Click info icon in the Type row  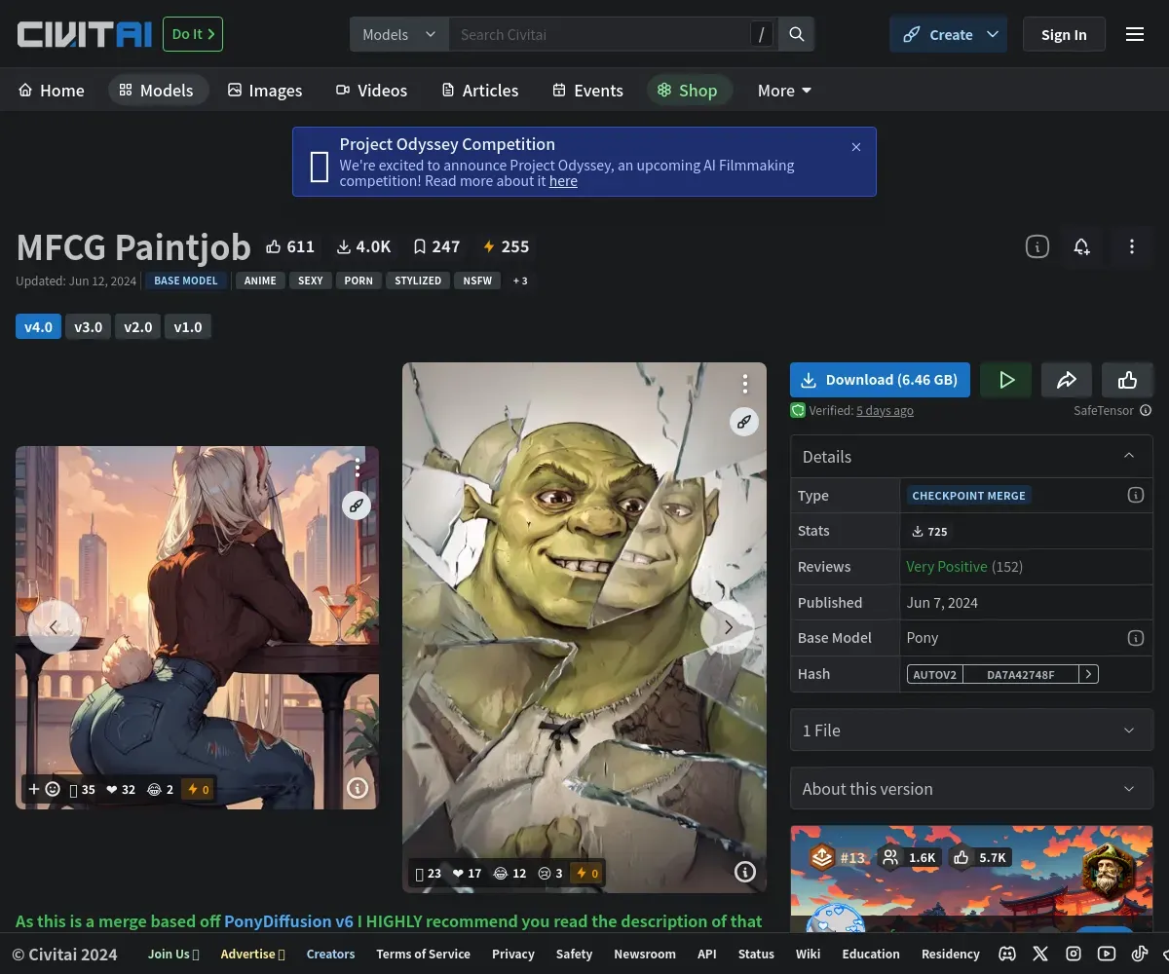pos(1135,495)
